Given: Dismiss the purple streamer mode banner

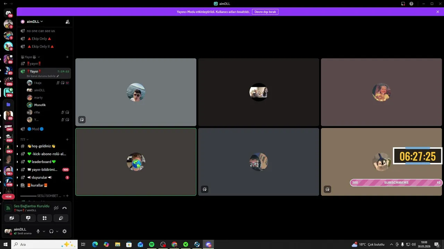Looking at the screenshot, I should pos(438,12).
